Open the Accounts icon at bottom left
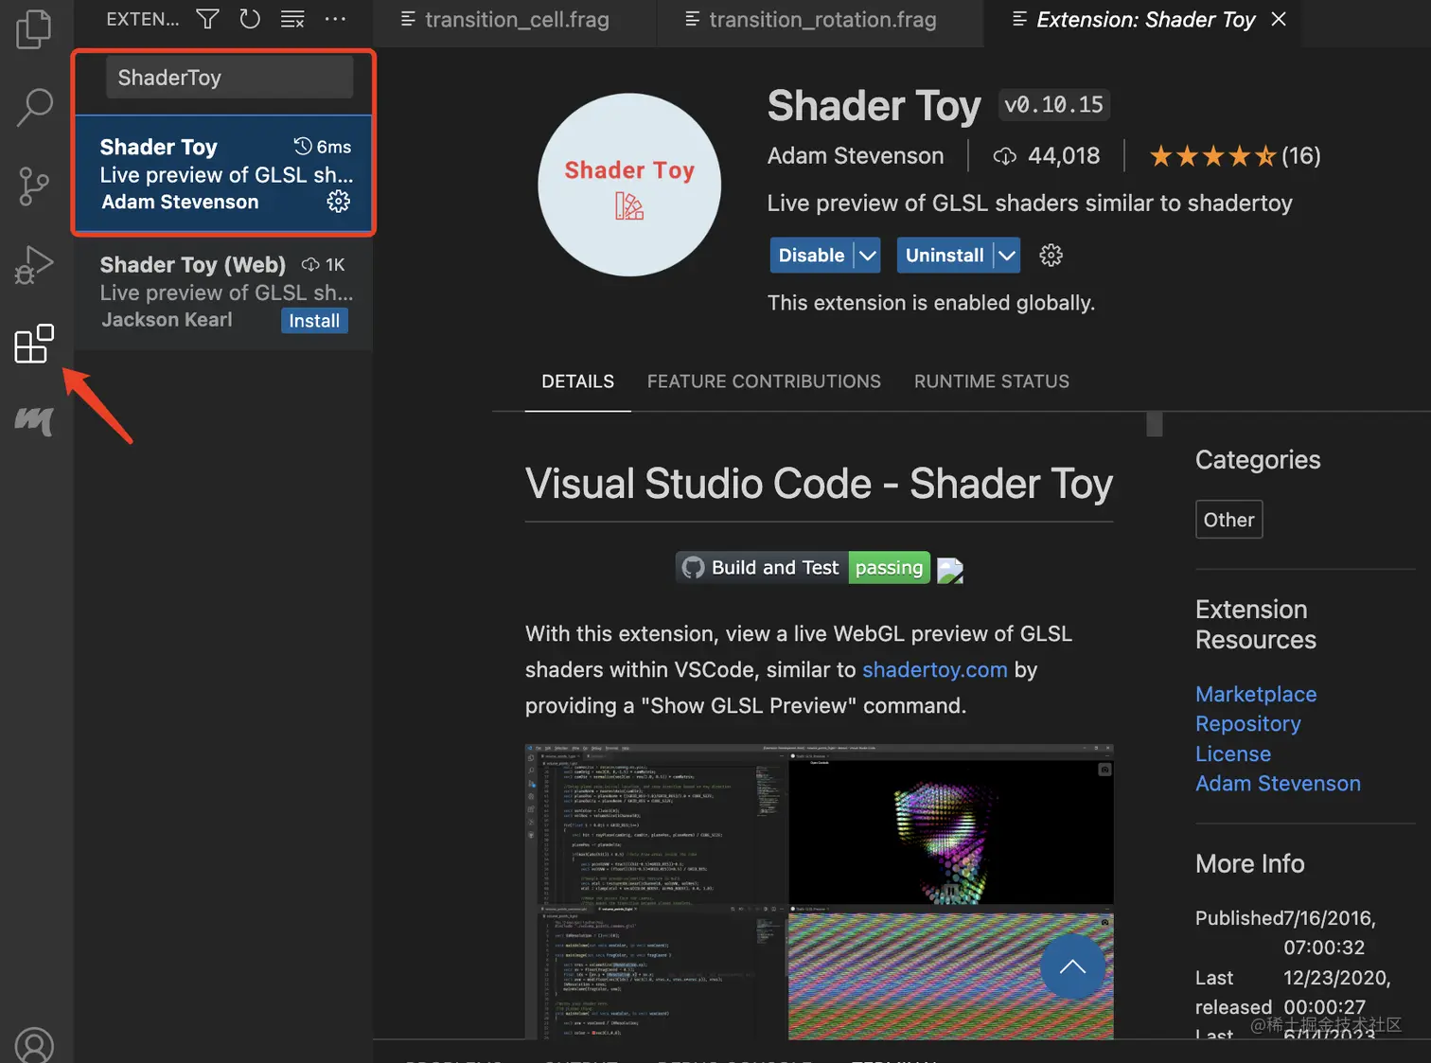Image resolution: width=1431 pixels, height=1063 pixels. (34, 1045)
